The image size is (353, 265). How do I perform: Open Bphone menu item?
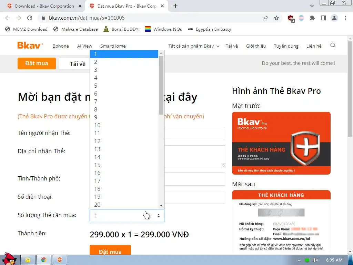tap(61, 46)
